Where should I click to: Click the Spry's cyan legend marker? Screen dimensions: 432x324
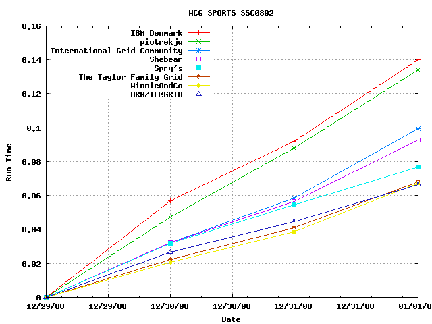tap(198, 68)
